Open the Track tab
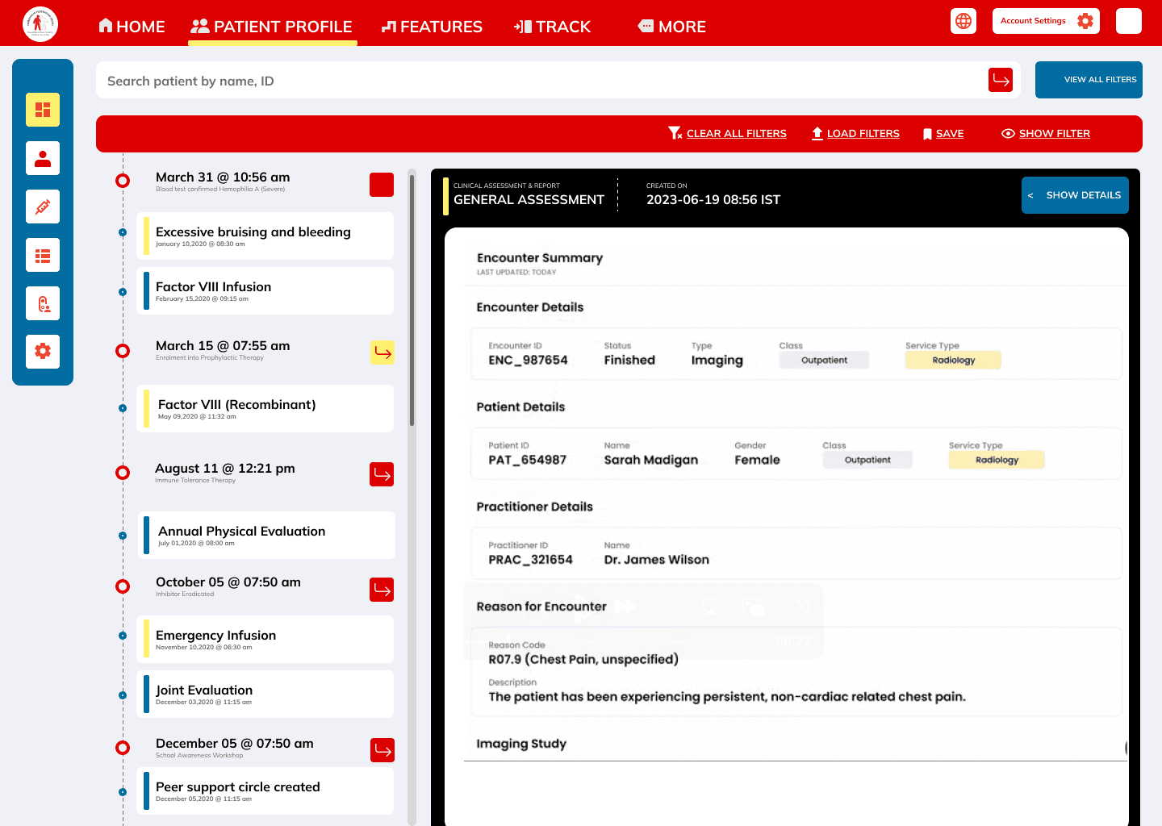The width and height of the screenshot is (1162, 826). (x=553, y=27)
